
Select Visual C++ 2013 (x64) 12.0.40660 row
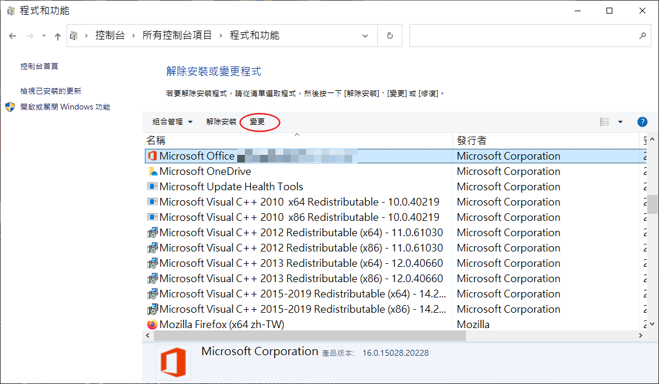(x=395, y=263)
